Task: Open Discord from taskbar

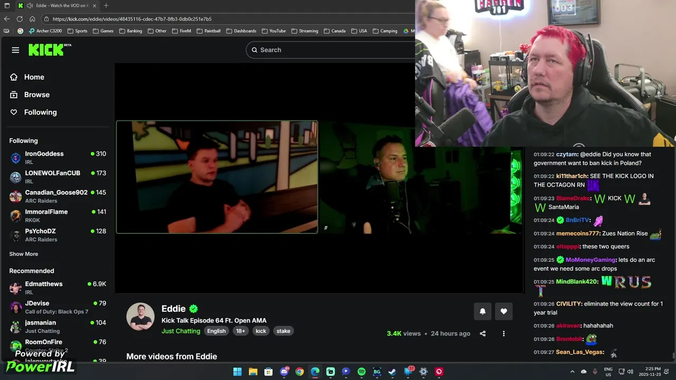Action: pyautogui.click(x=284, y=372)
